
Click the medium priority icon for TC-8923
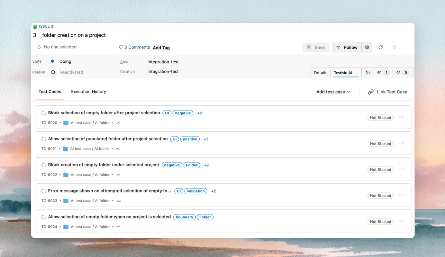coord(119,201)
